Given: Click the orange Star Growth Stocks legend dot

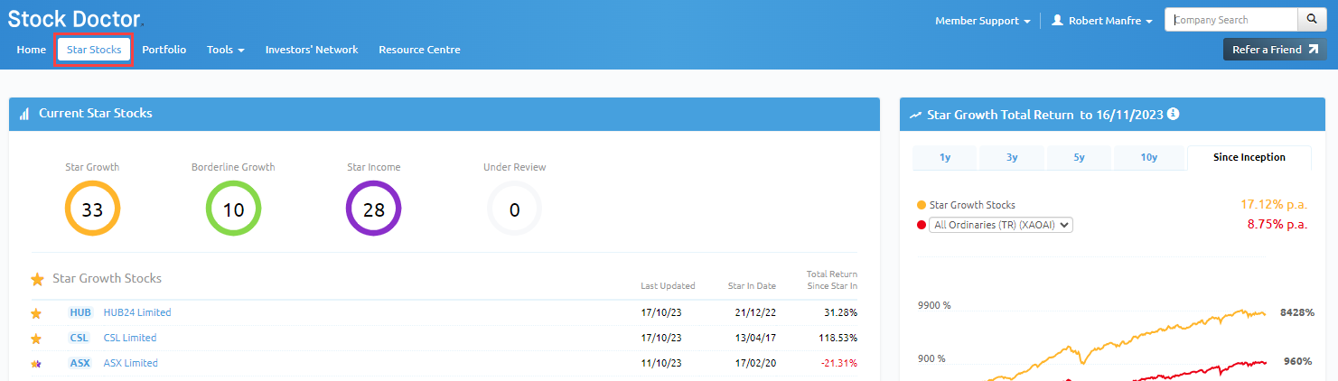Looking at the screenshot, I should 922,205.
